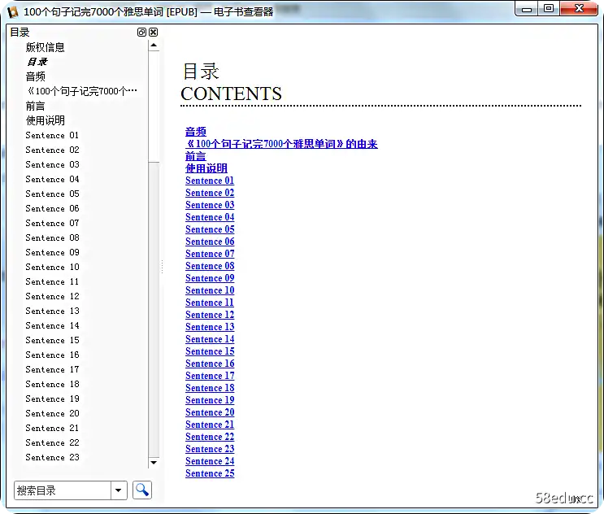
Task: Open the Sentence 24 link in contents
Action: tap(210, 461)
